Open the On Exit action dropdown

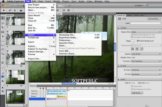(146, 74)
